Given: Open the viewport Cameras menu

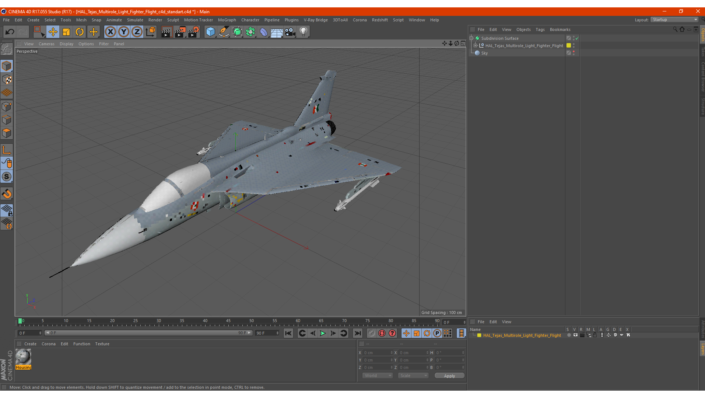Looking at the screenshot, I should click(x=46, y=44).
